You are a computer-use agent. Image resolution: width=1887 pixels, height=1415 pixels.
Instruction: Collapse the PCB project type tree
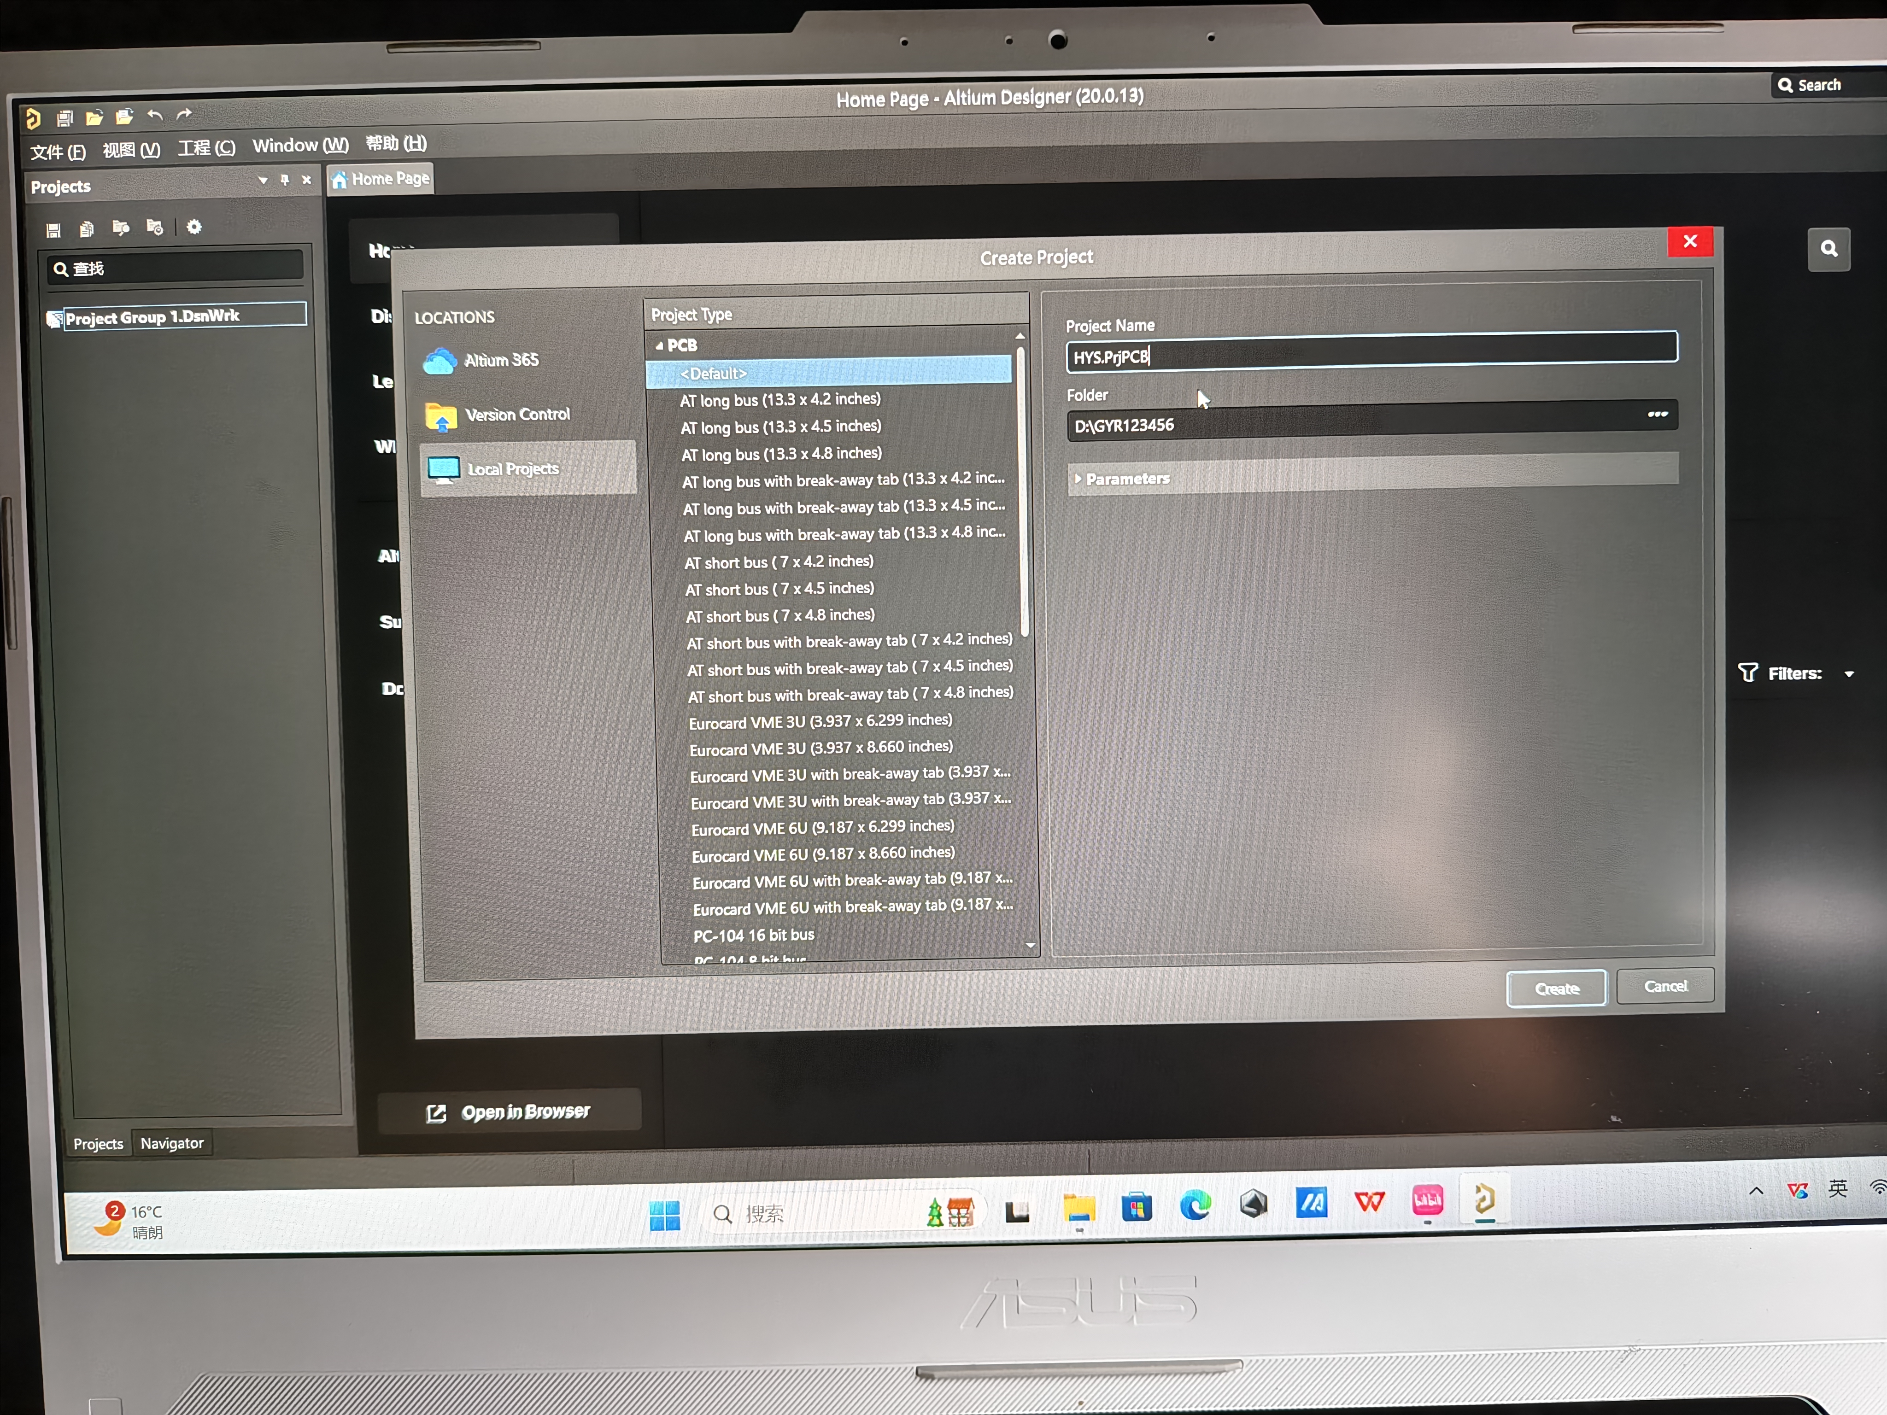coord(659,346)
